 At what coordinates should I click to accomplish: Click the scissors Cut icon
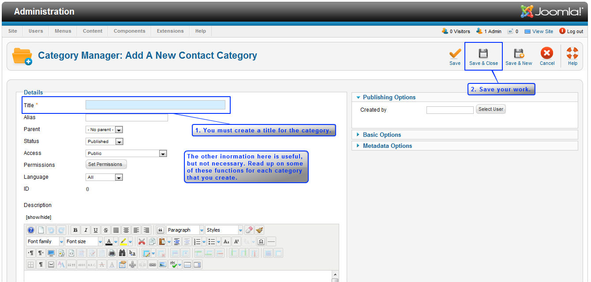(142, 241)
